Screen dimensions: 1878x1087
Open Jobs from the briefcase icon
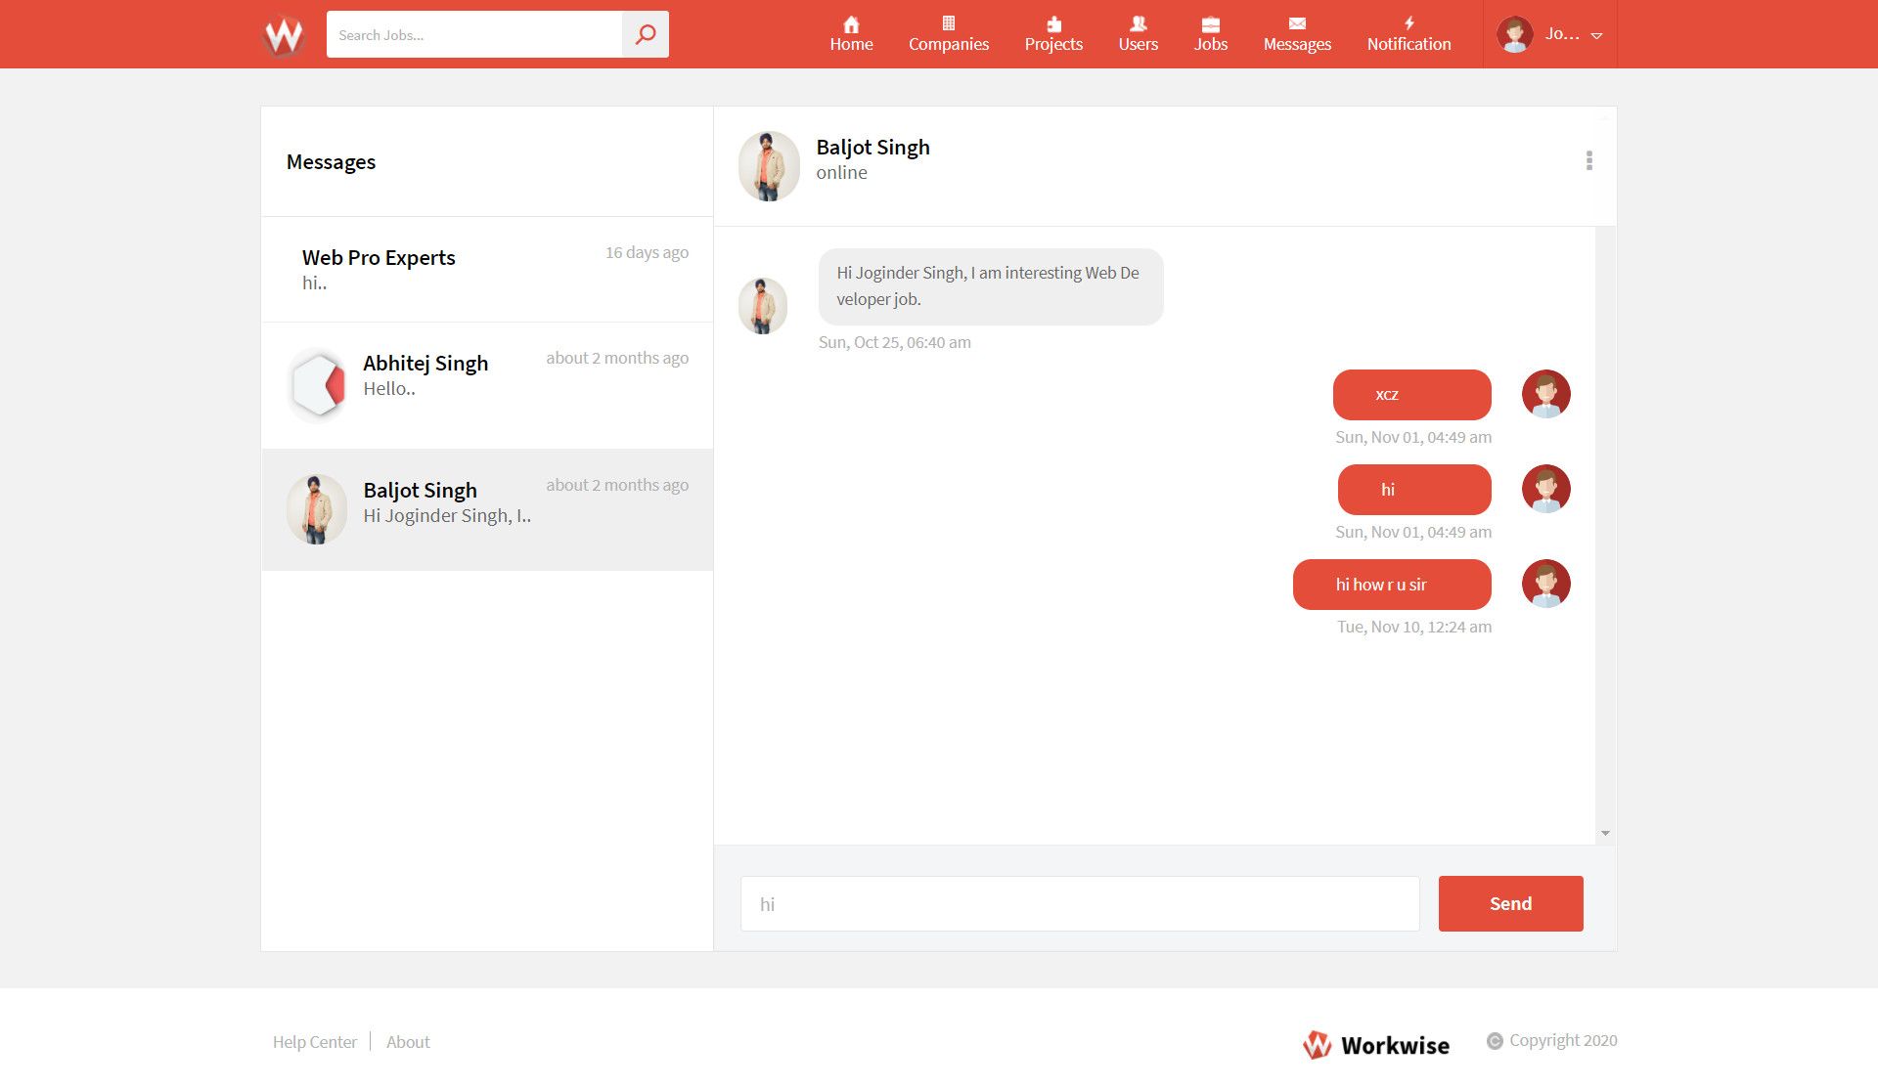tap(1210, 34)
